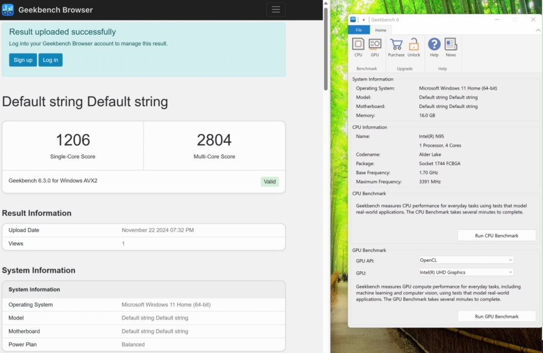Click the Geekbench Browser logo icon
543x353 pixels.
(x=8, y=10)
